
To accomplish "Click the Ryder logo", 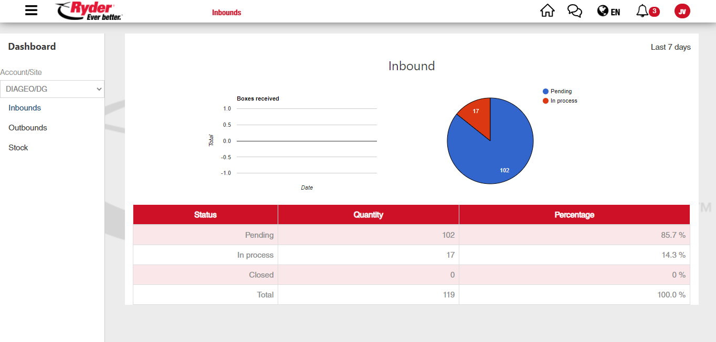I will coord(89,11).
